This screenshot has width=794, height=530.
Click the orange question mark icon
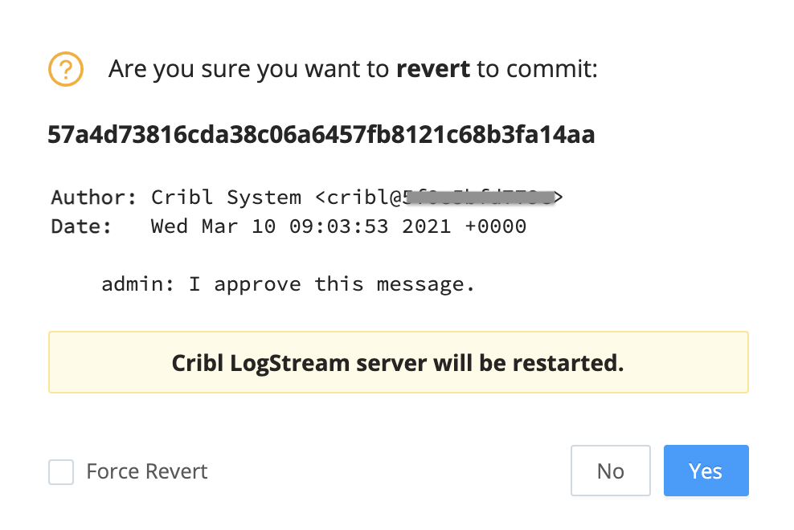coord(66,69)
